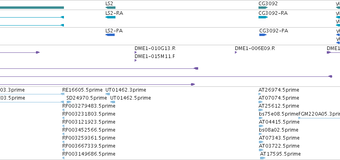Click the FGM220A05.3prime label
Viewport: 340px width, 160px height.
coord(319,114)
